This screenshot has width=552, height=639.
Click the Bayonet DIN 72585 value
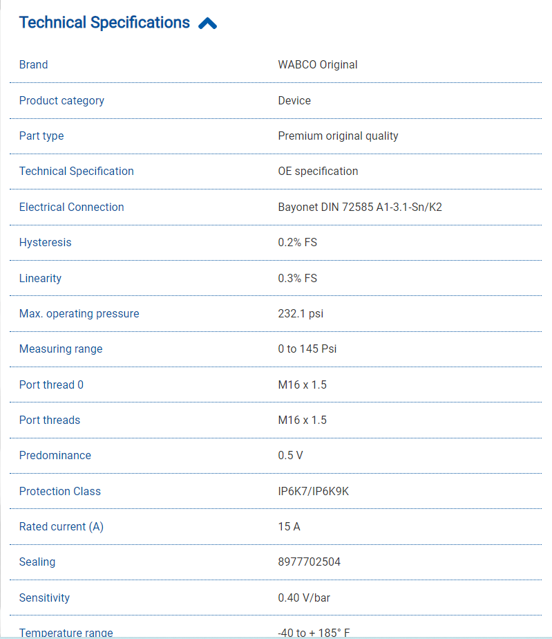tap(360, 207)
